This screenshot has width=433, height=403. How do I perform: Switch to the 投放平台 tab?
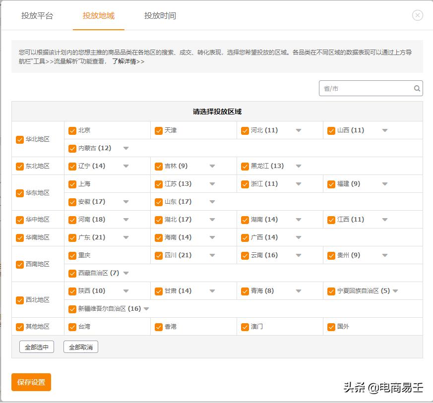click(37, 15)
